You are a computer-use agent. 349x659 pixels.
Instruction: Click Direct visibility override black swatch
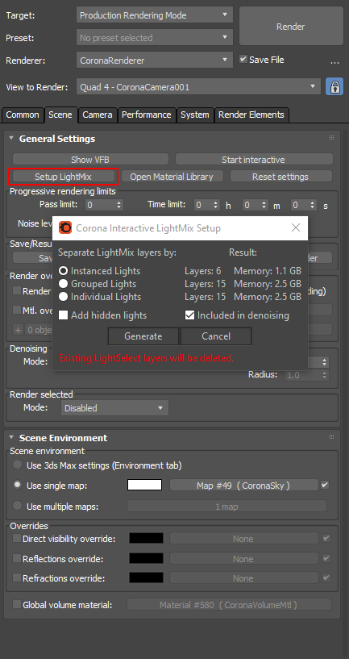[x=146, y=538]
